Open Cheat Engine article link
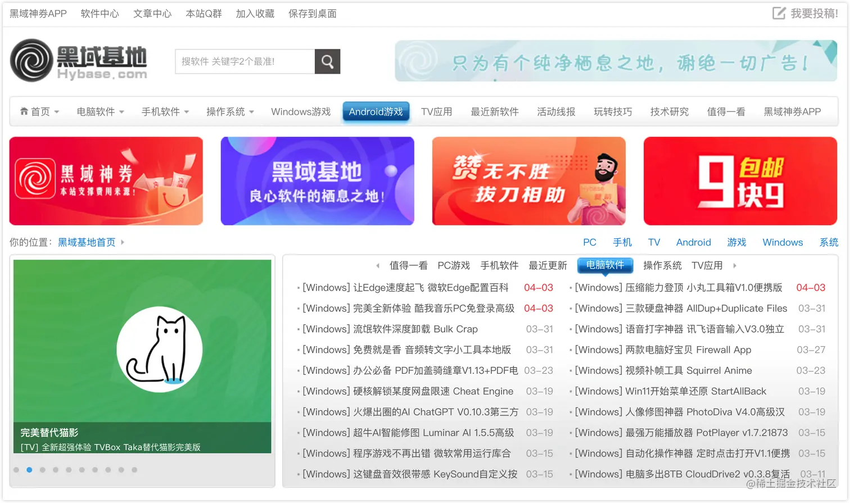850x503 pixels. [x=408, y=391]
